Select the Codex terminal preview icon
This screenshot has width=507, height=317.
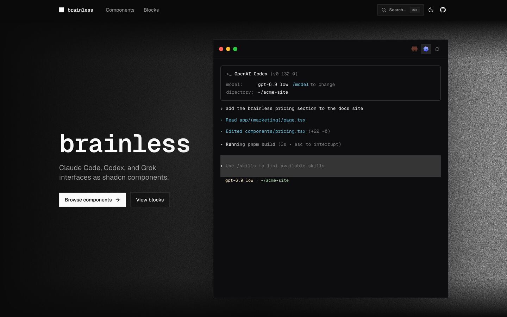[426, 49]
